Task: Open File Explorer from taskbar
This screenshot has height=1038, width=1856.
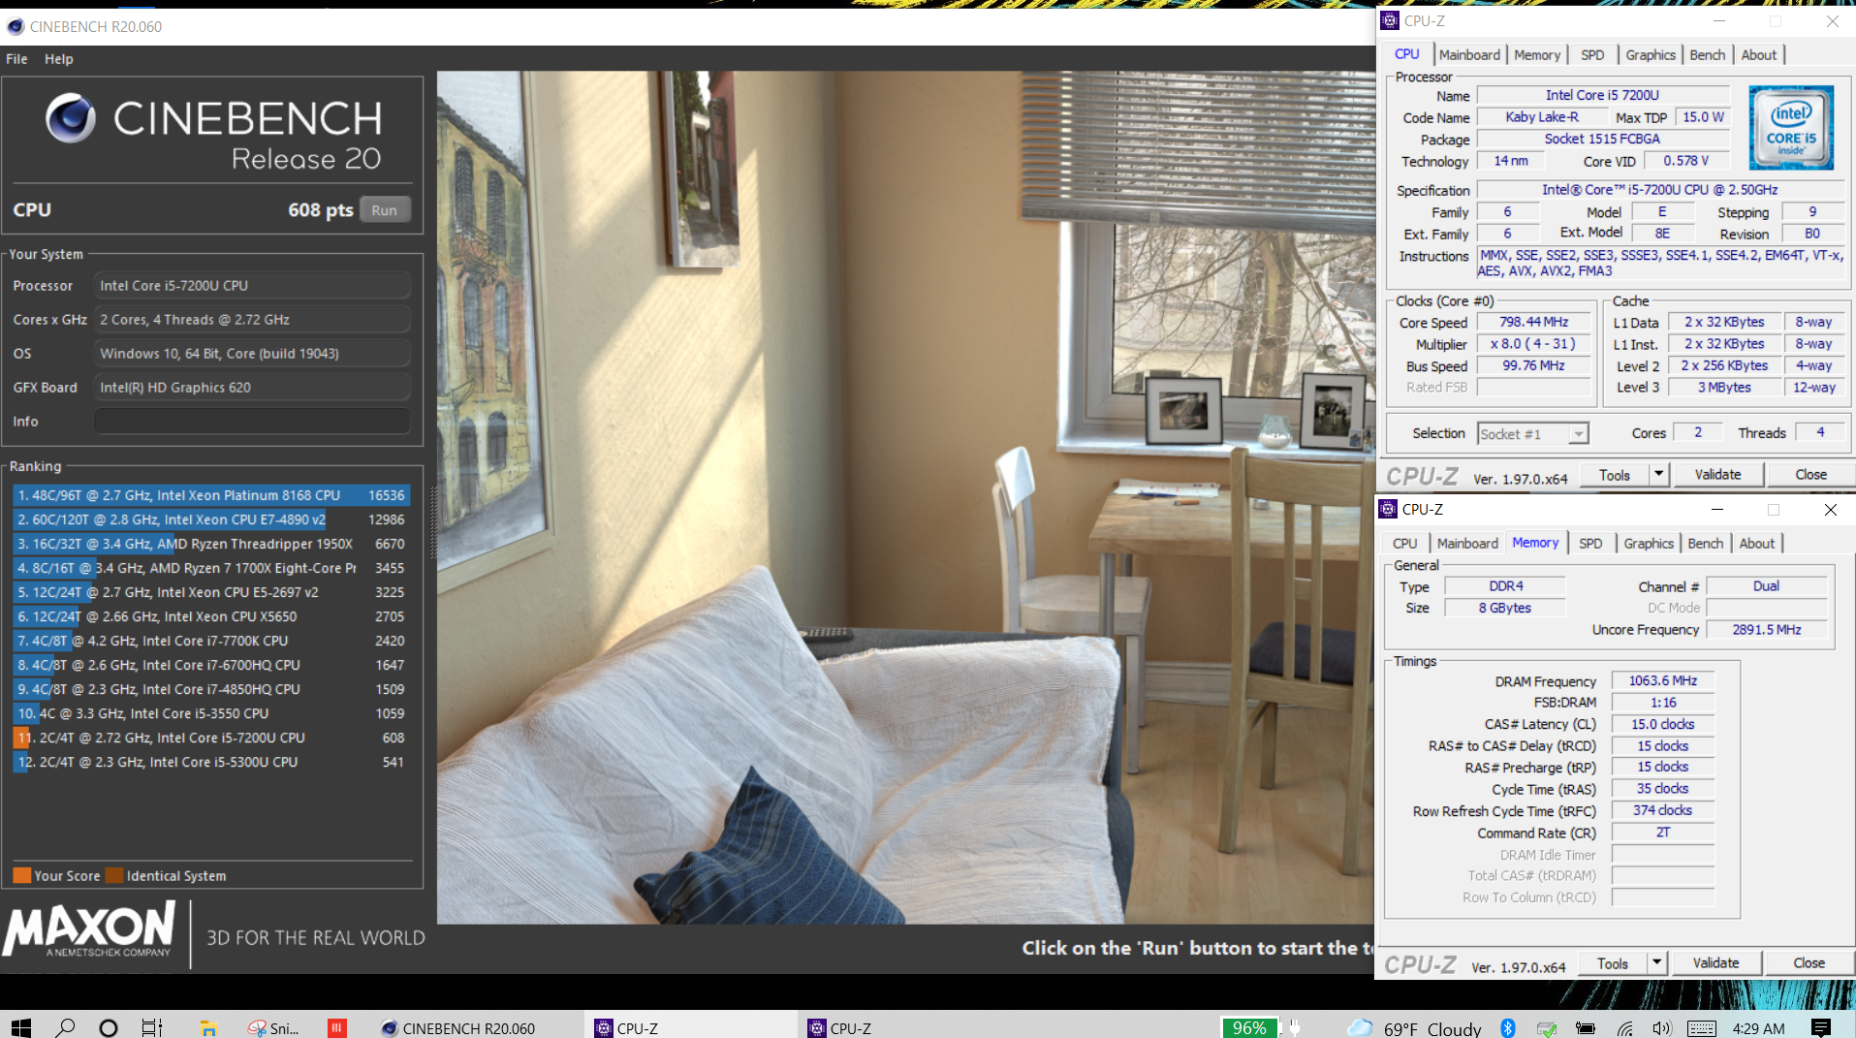Action: [208, 1027]
